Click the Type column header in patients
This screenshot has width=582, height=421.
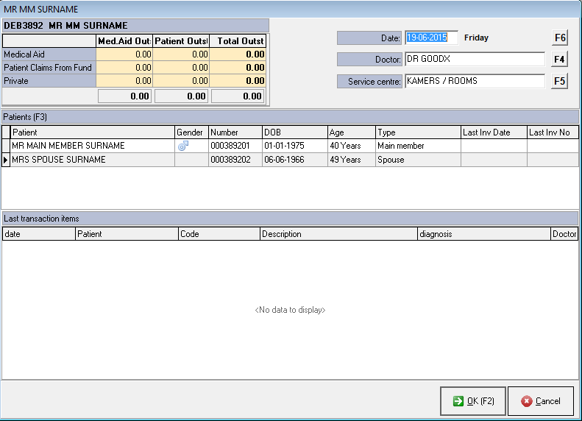[x=417, y=132]
